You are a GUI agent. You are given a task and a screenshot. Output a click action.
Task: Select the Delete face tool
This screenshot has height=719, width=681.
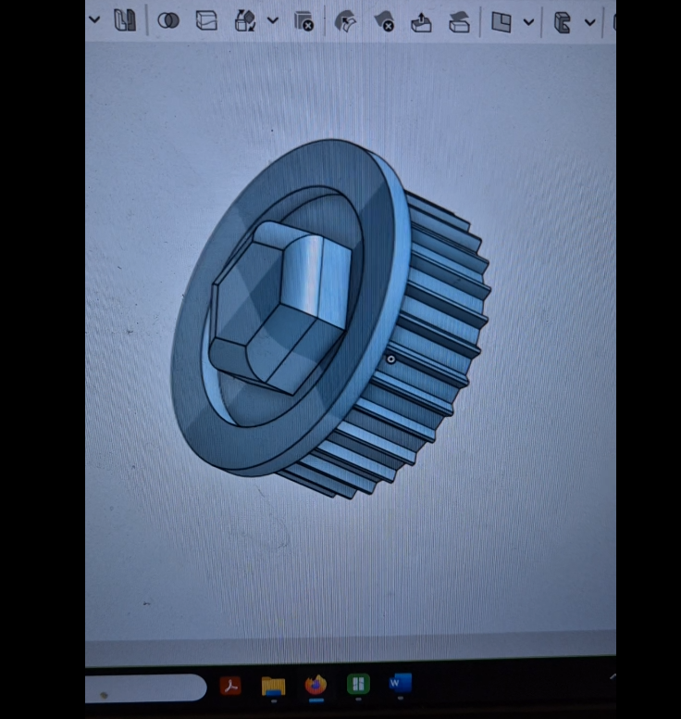pyautogui.click(x=383, y=21)
